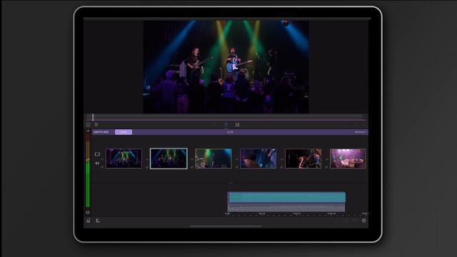Click the icon below the audio meter

(88, 213)
